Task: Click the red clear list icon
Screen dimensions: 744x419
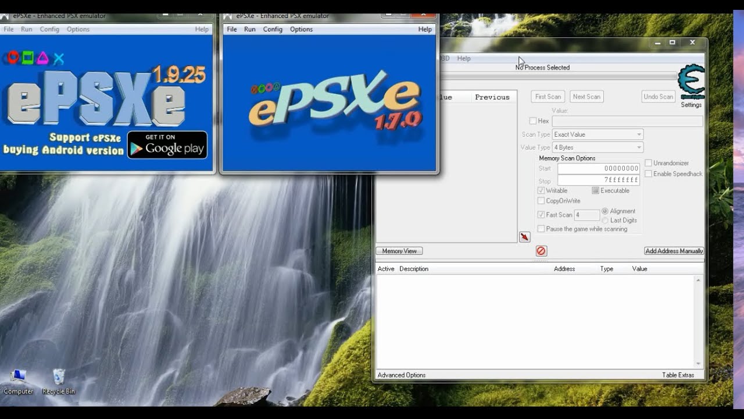Action: click(541, 251)
